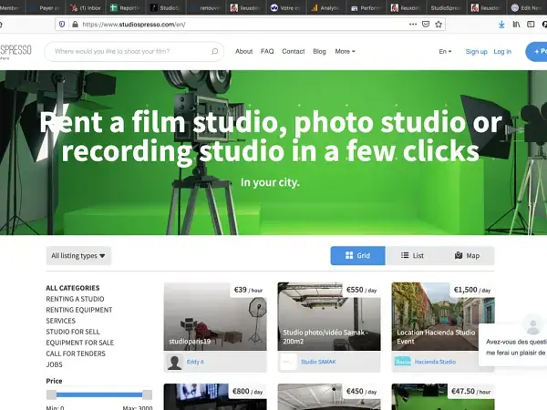Click the Price slider minimum handle
Viewport: 547px width, 410px height.
(52, 395)
